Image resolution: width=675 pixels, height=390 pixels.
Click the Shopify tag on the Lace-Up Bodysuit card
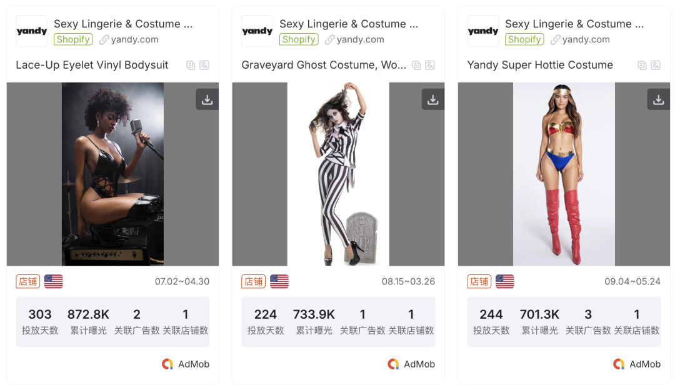pyautogui.click(x=73, y=39)
